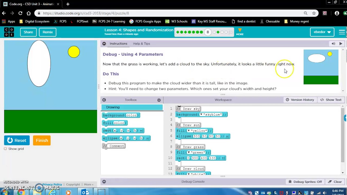Click the volume icon in system tray
The width and height of the screenshot is (347, 195).
point(324,193)
